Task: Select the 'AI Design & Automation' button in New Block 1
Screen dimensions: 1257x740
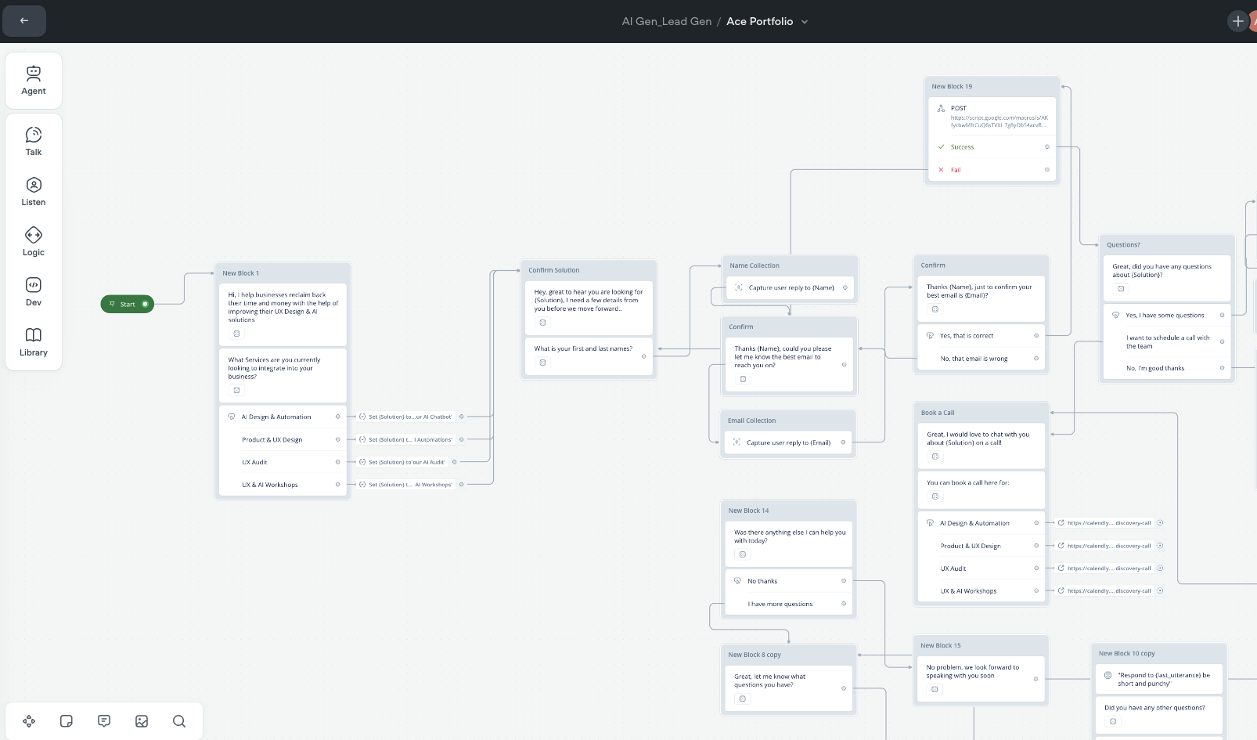Action: point(276,417)
